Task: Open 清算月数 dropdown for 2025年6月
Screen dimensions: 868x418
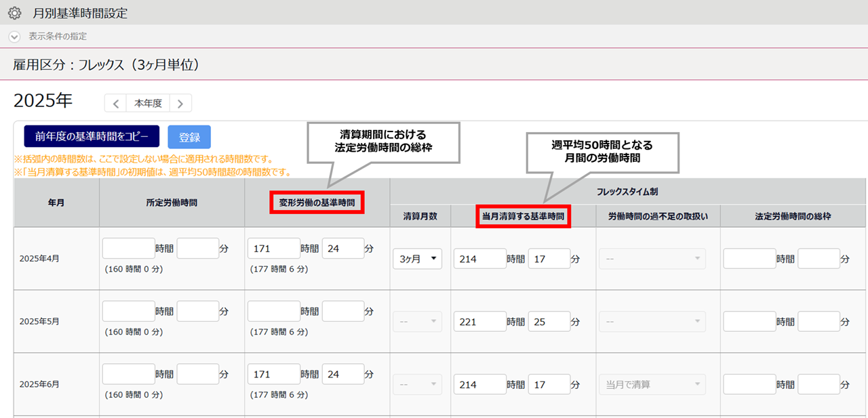Action: (x=418, y=385)
